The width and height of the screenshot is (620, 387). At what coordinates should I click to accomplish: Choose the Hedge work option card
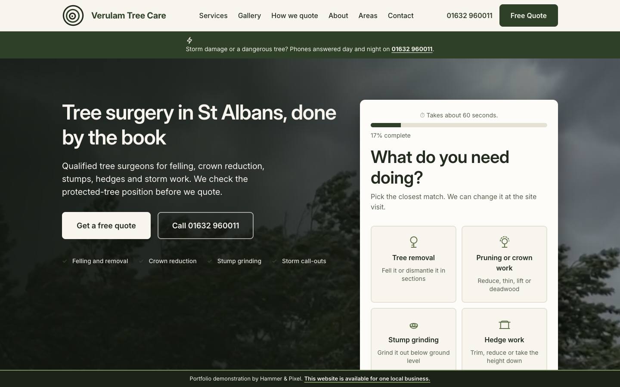coord(504,339)
